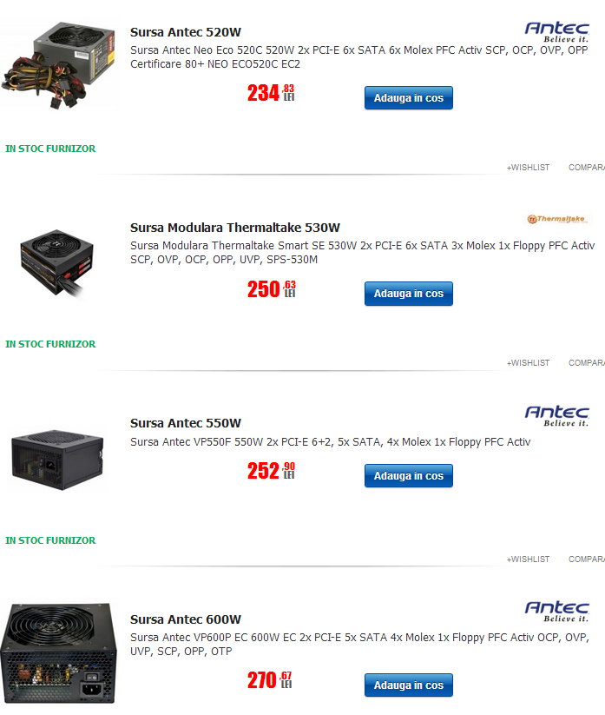Click the Antec logo beside Sursa Antec 520W
Image resolution: width=605 pixels, height=715 pixels.
[556, 32]
